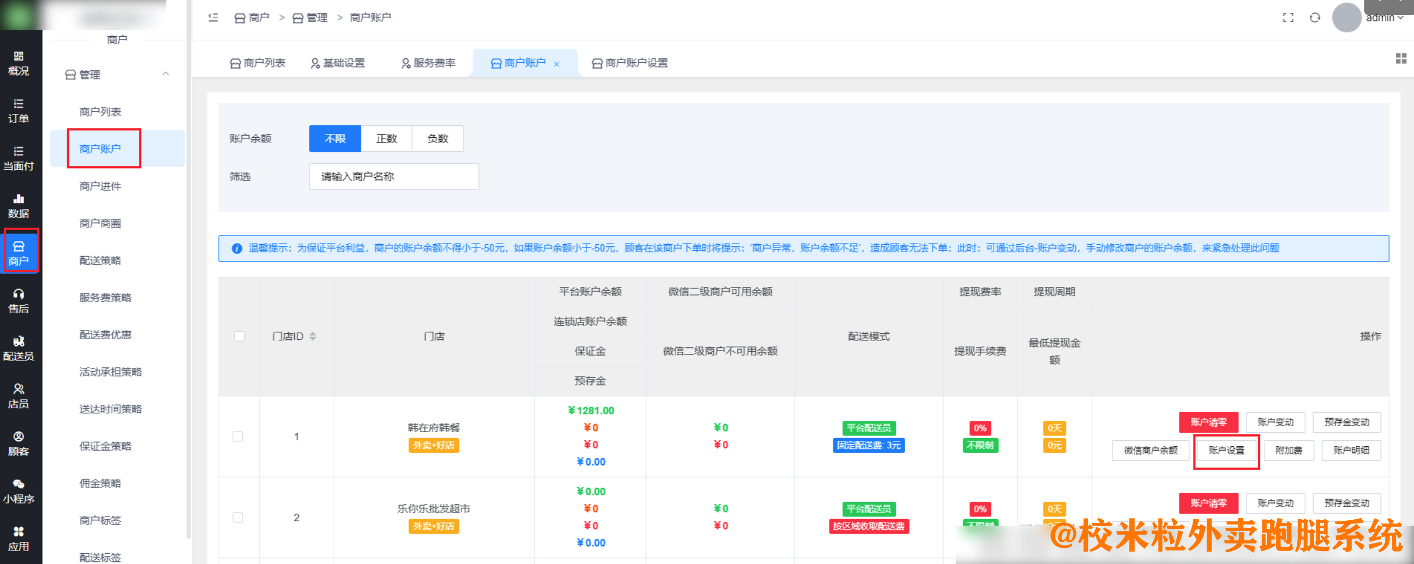This screenshot has height=564, width=1414.
Task: Refresh the page using the reload icon
Action: coord(1315,18)
